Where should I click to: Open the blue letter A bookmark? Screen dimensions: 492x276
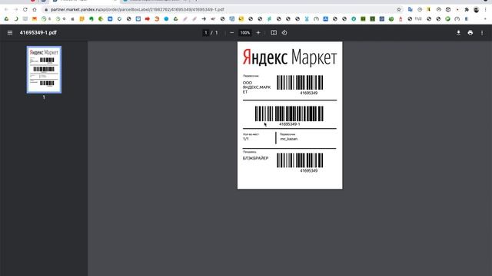coord(325,19)
